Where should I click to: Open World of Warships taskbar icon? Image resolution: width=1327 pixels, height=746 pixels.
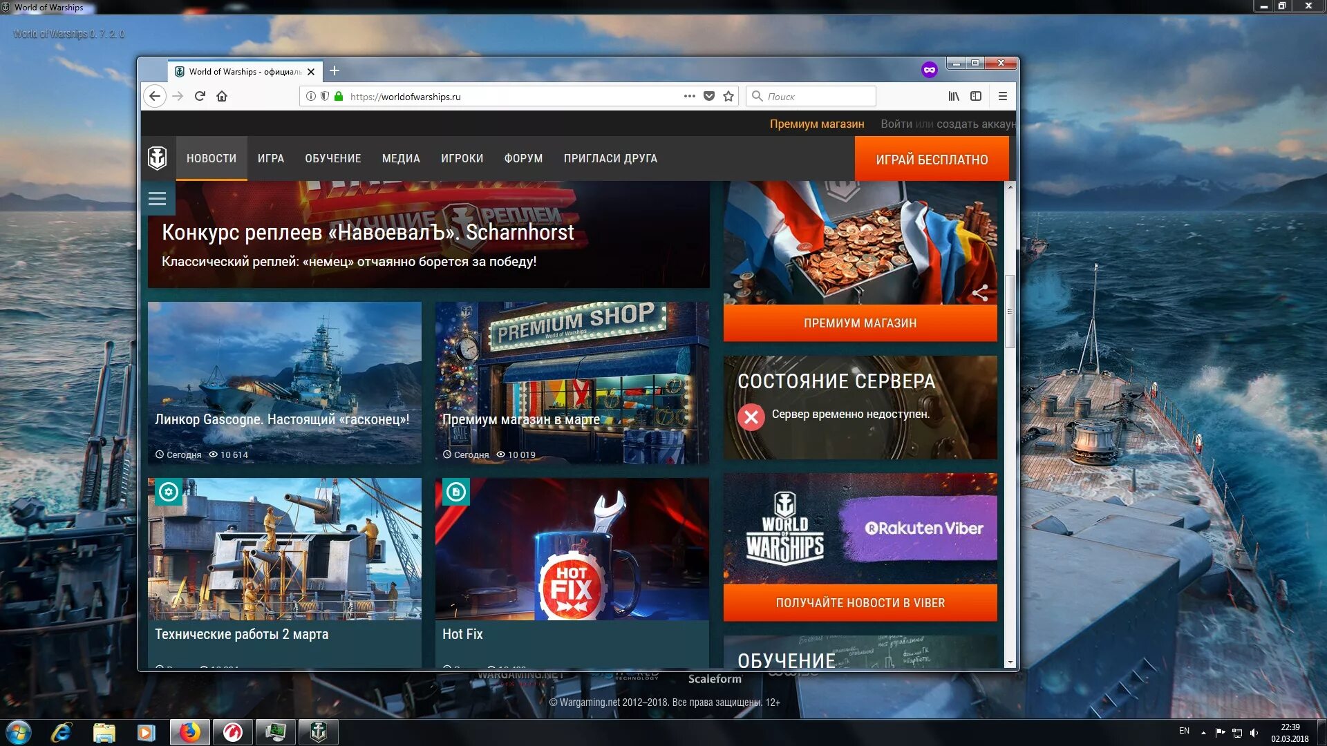click(319, 732)
